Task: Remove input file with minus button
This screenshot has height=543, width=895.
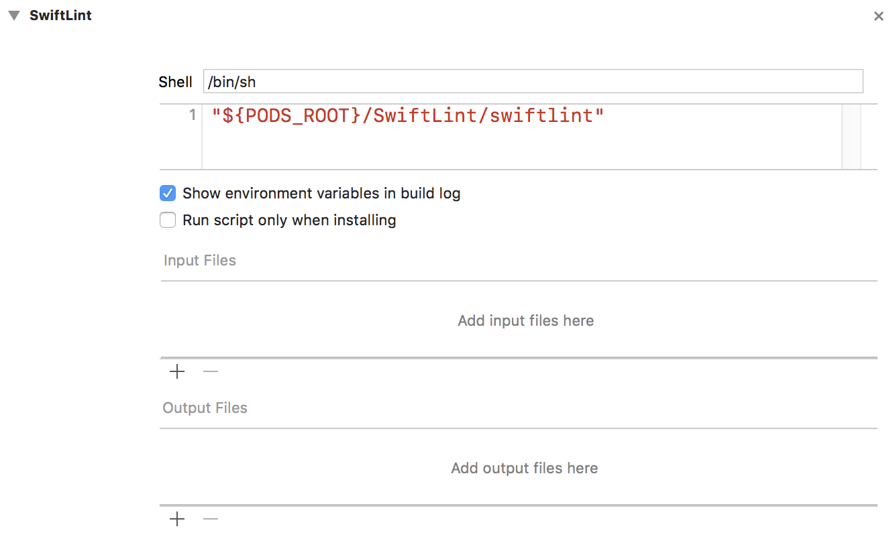Action: point(211,371)
